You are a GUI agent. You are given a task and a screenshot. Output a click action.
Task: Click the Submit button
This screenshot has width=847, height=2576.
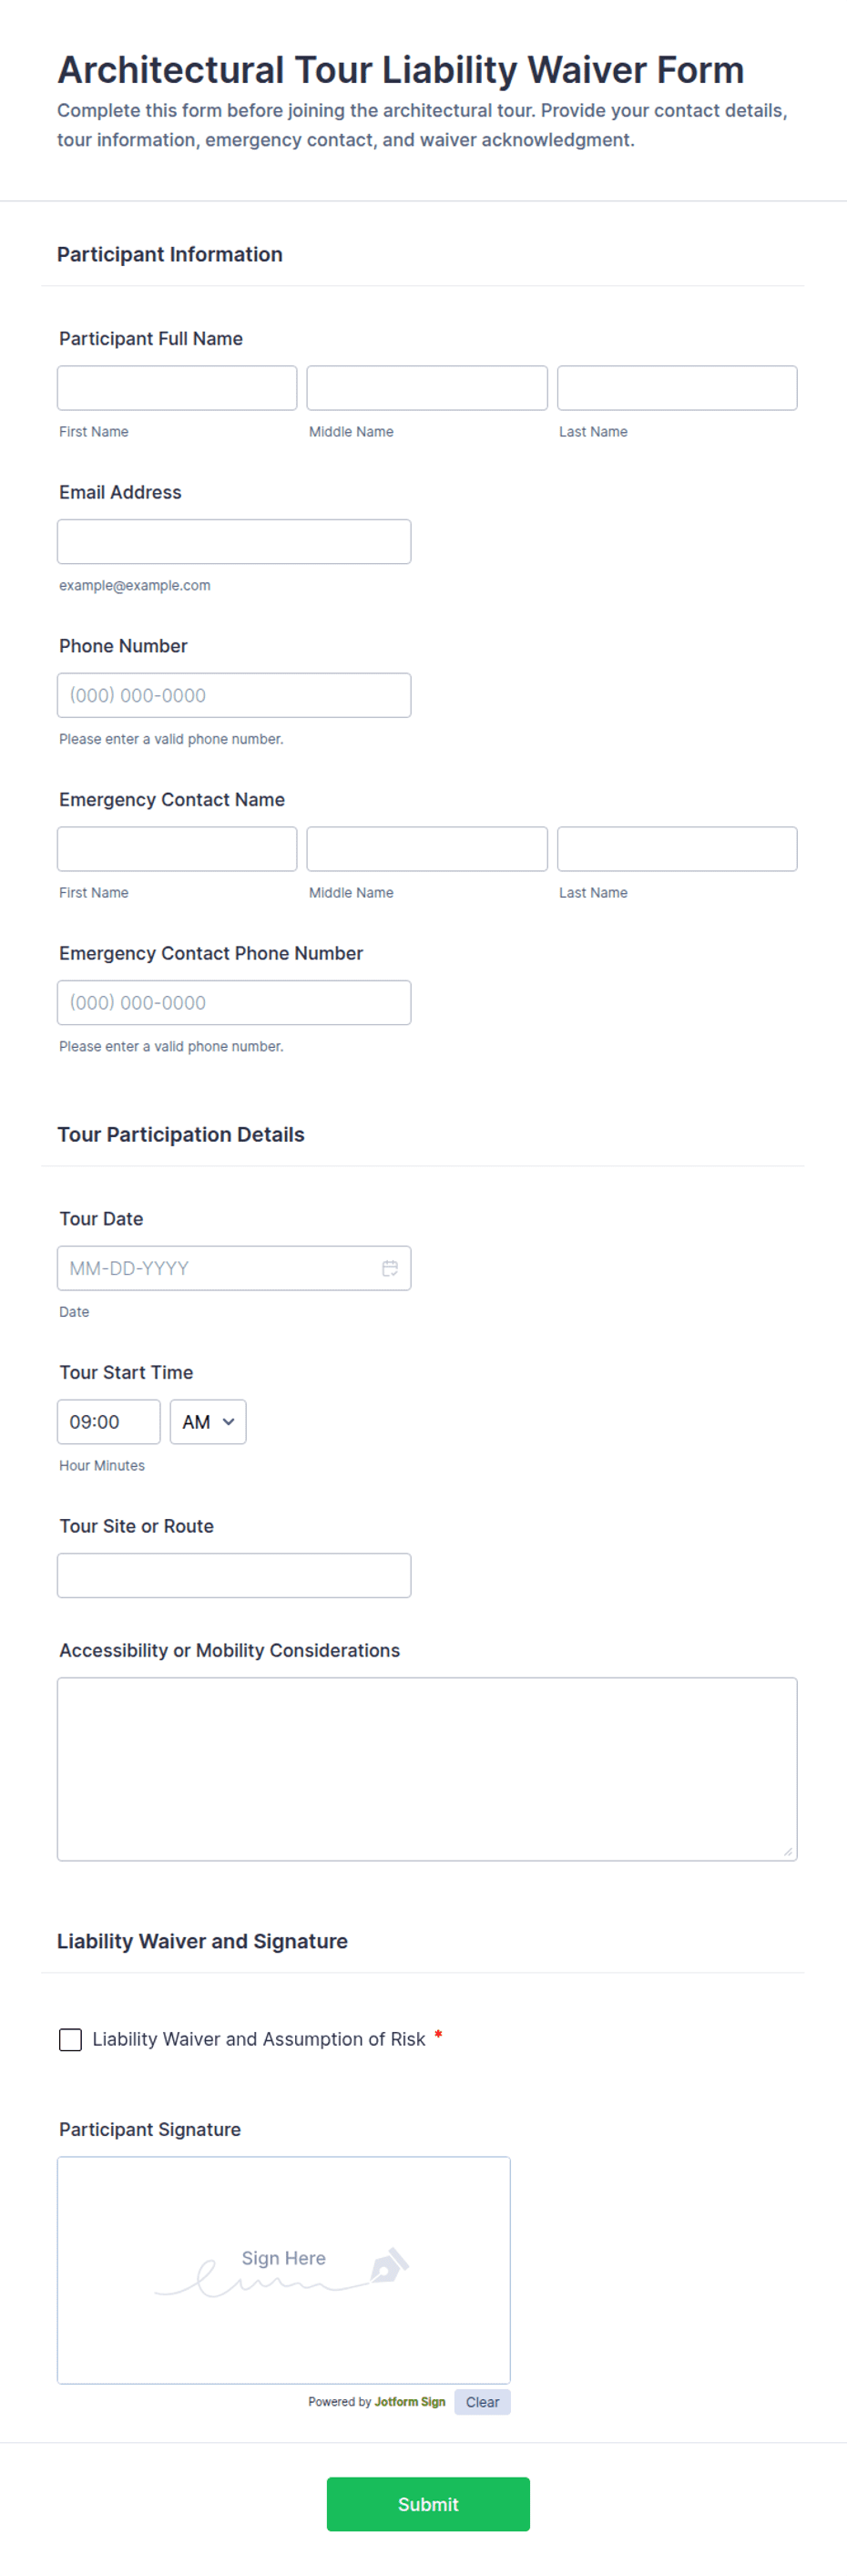point(428,2503)
